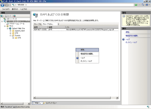Screen dimensions: 151x109
Task: Select the DTK folder under Scripts
Action: [19, 38]
